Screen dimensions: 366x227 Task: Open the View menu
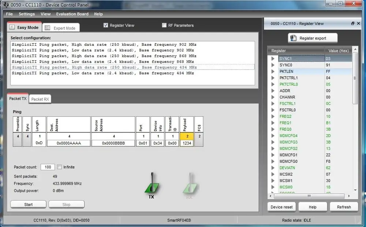point(45,14)
